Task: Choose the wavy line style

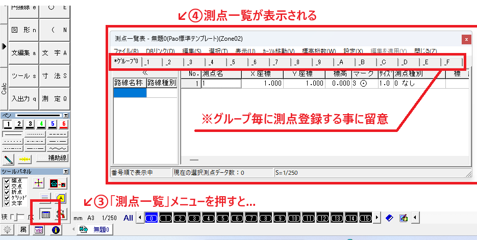Action: (x=58, y=149)
